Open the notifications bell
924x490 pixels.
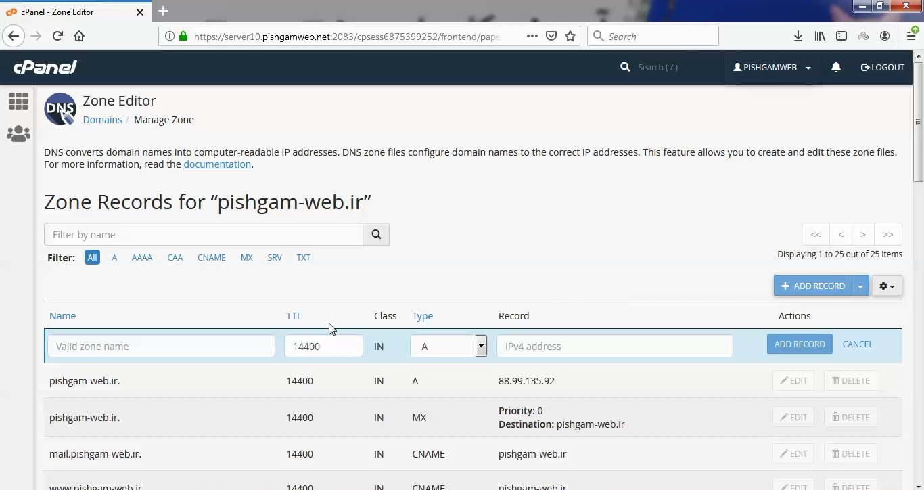836,67
